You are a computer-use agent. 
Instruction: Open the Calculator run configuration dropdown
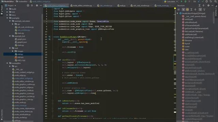tap(171, 1)
